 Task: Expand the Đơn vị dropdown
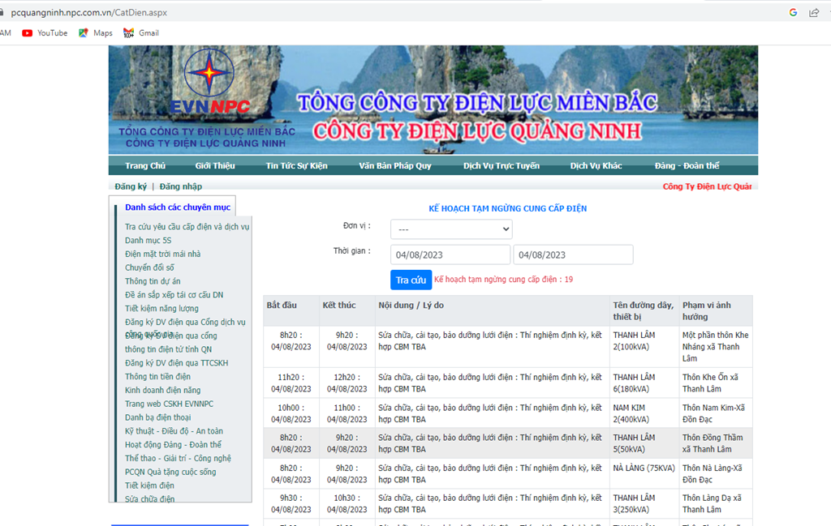451,229
